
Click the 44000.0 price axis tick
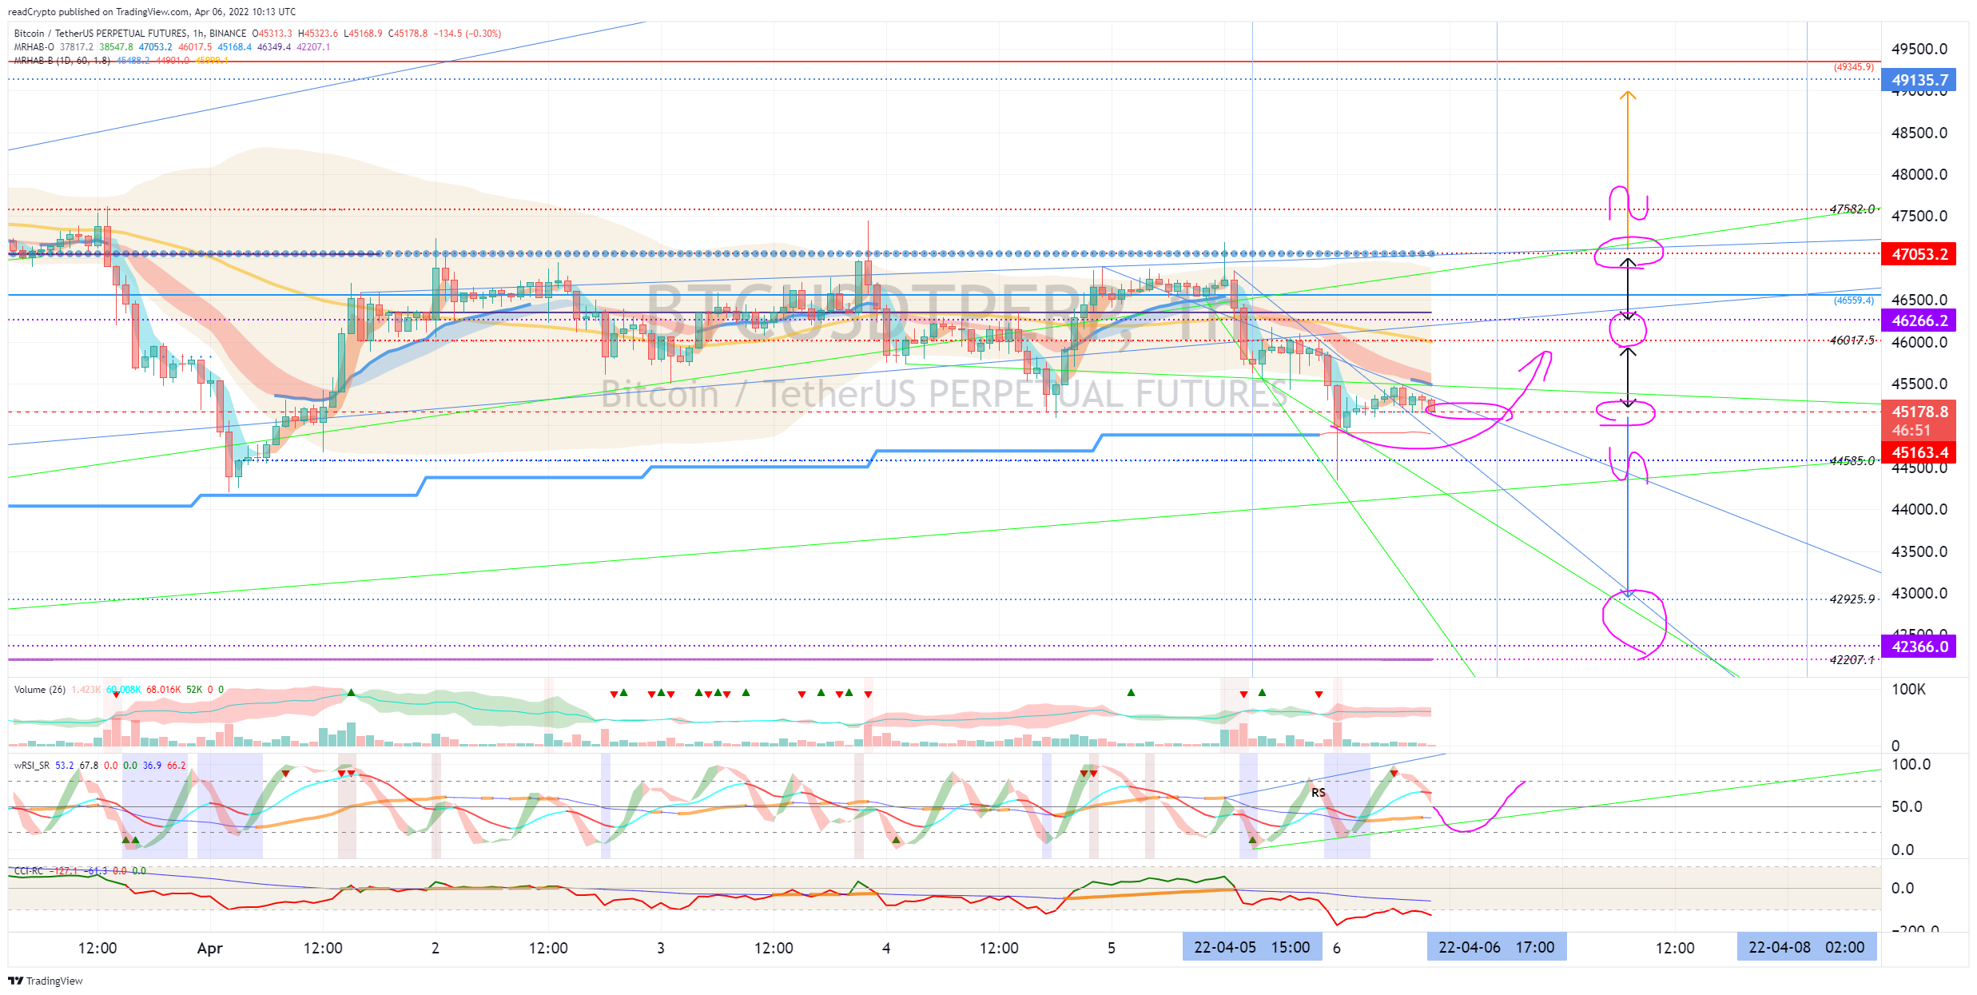coord(1919,509)
